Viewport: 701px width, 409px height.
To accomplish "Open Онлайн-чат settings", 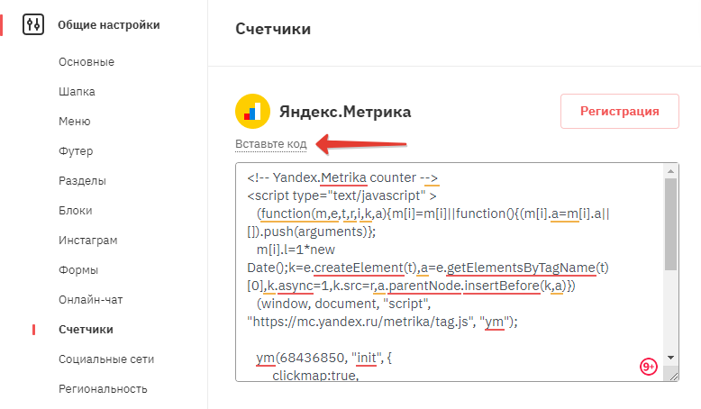I will 91,300.
